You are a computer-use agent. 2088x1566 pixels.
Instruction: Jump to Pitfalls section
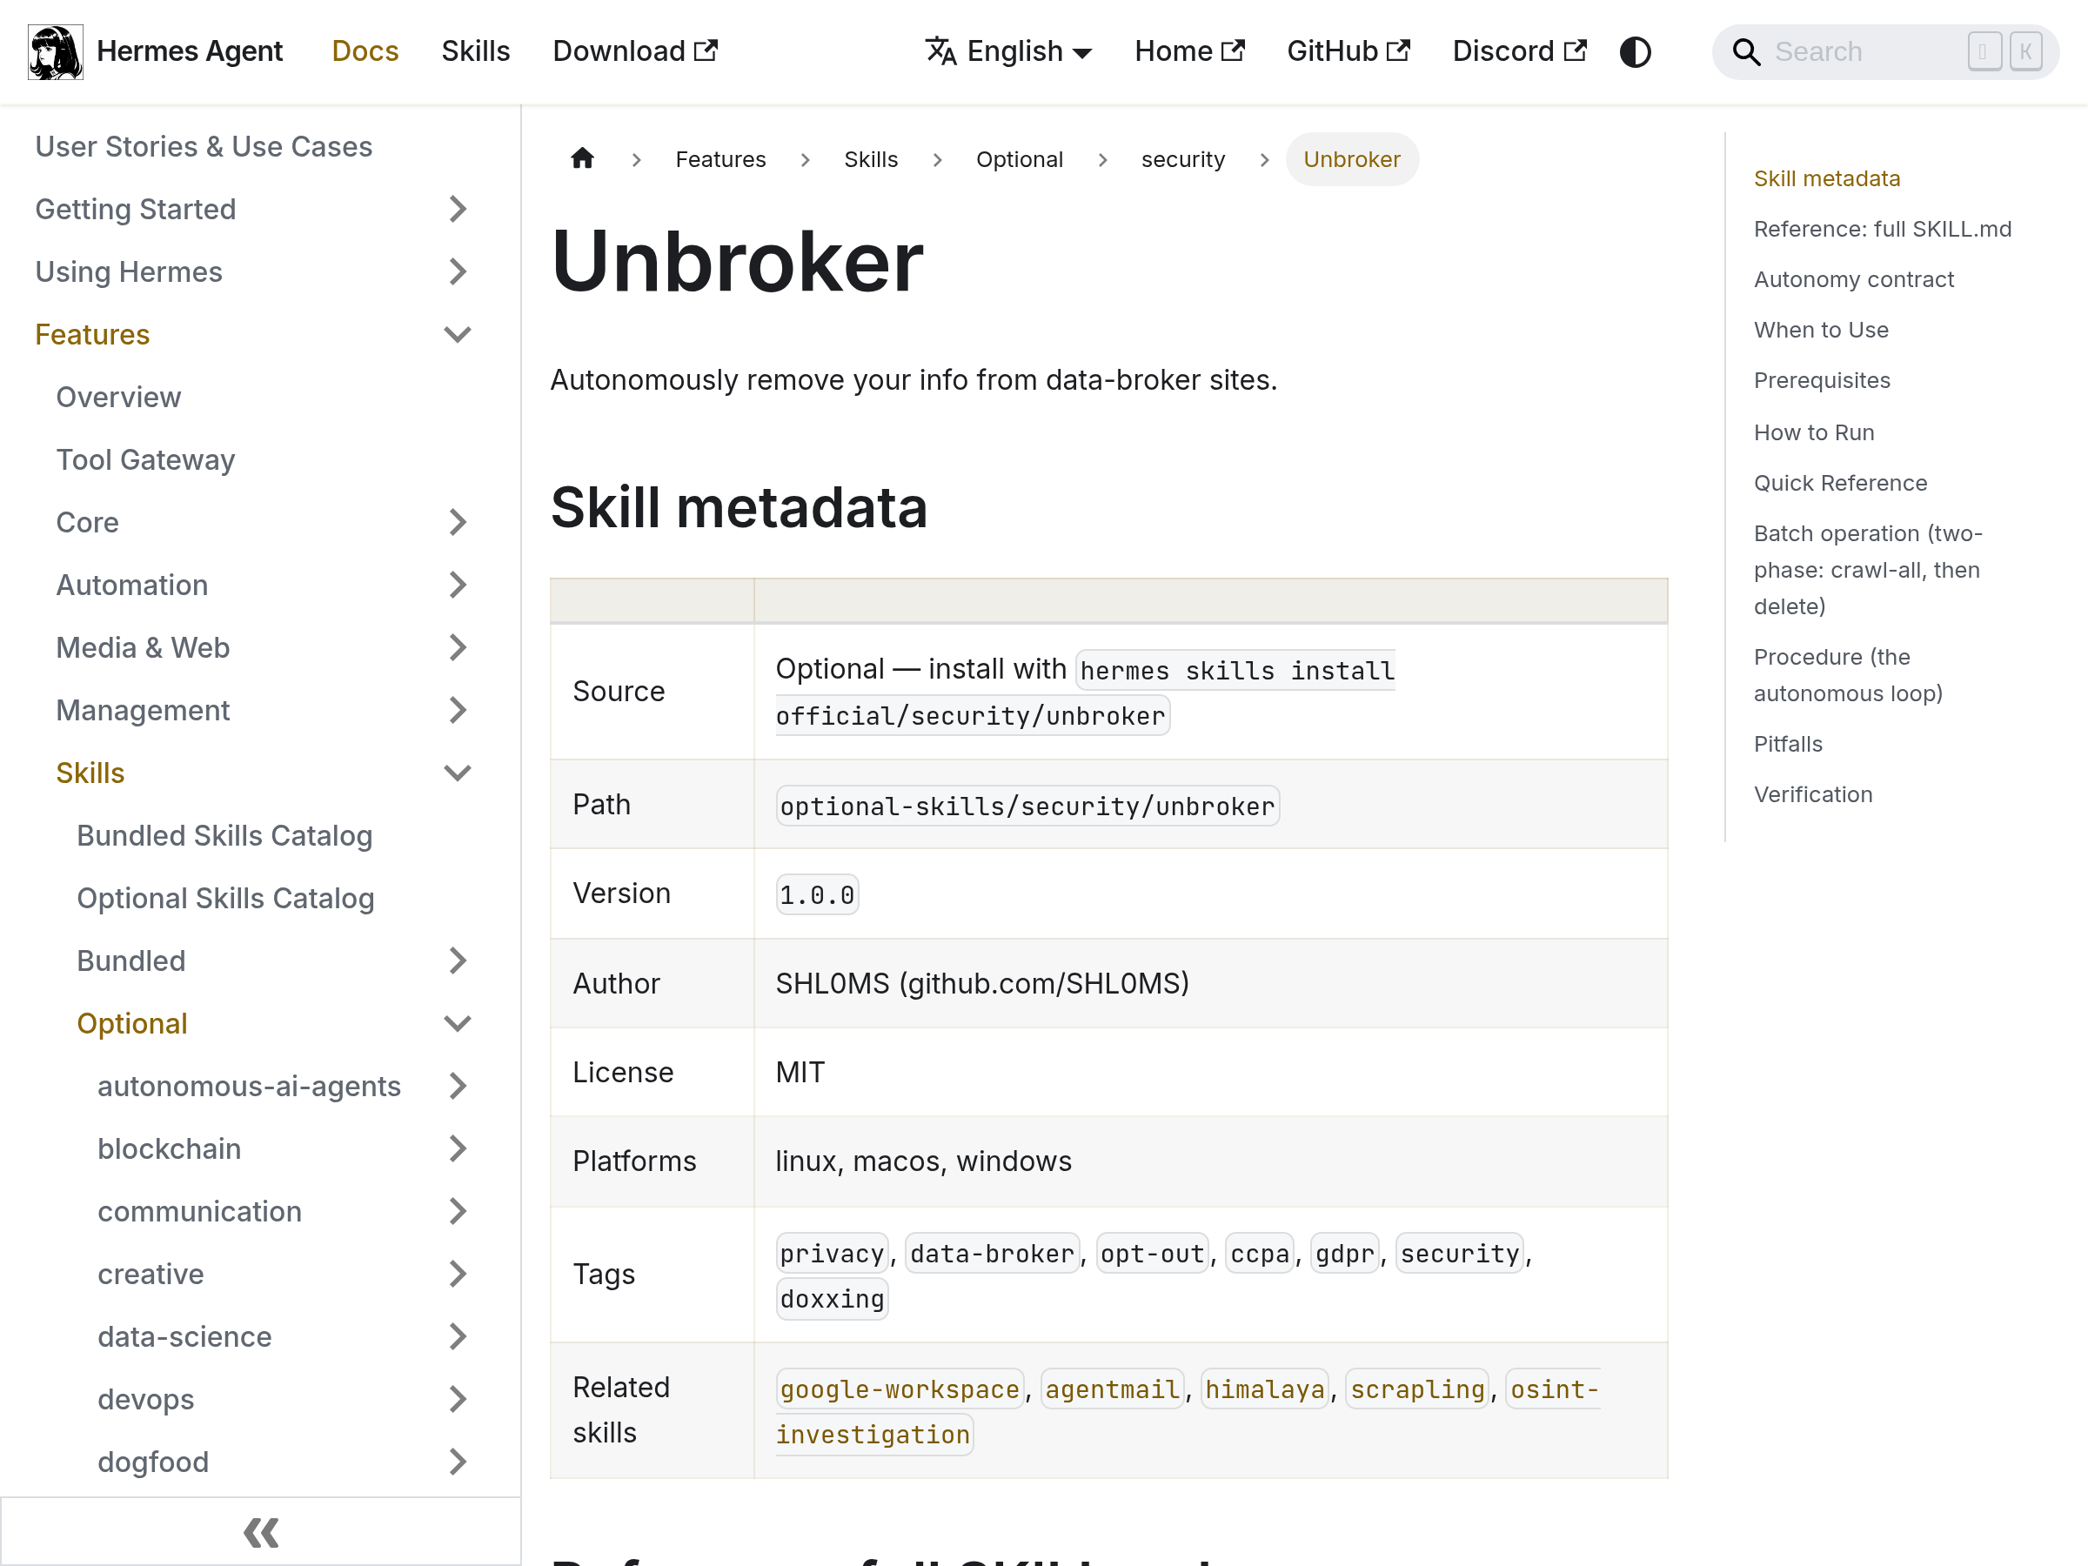point(1788,744)
